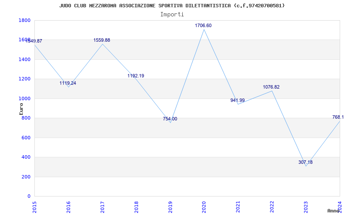Click the chart title JUDO CLUB MEZZAROMA

(x=172, y=6)
